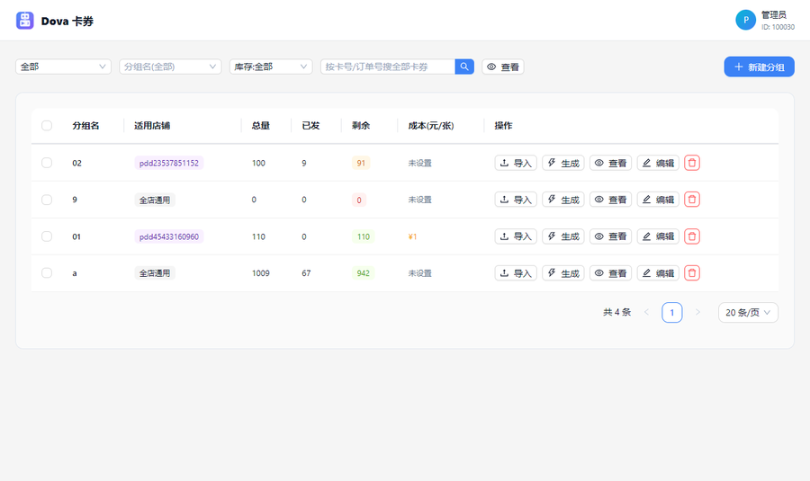The width and height of the screenshot is (810, 481).
Task: Edit group 01
Action: tap(658, 236)
